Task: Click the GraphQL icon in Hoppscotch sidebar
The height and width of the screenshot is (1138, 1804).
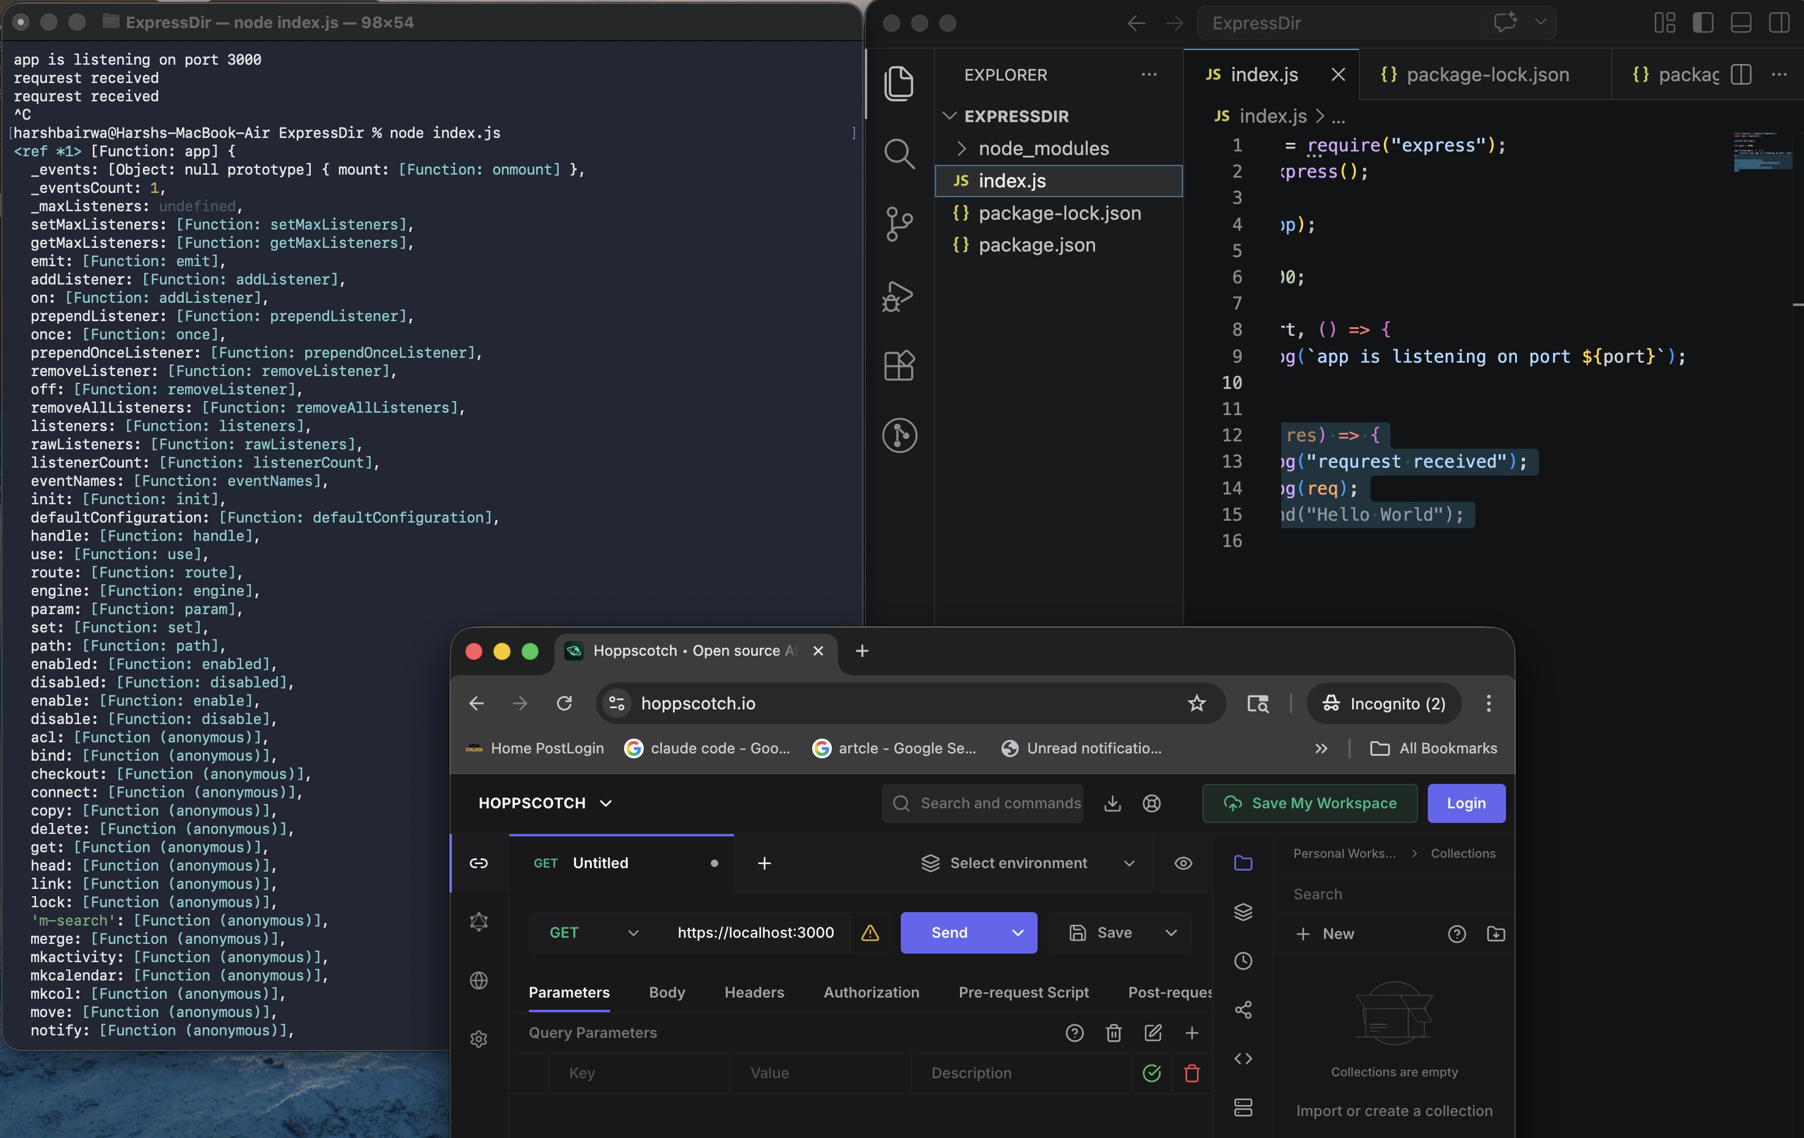Action: coord(479,921)
